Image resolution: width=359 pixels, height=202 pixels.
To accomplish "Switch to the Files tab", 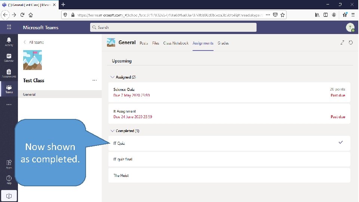I will tap(156, 43).
